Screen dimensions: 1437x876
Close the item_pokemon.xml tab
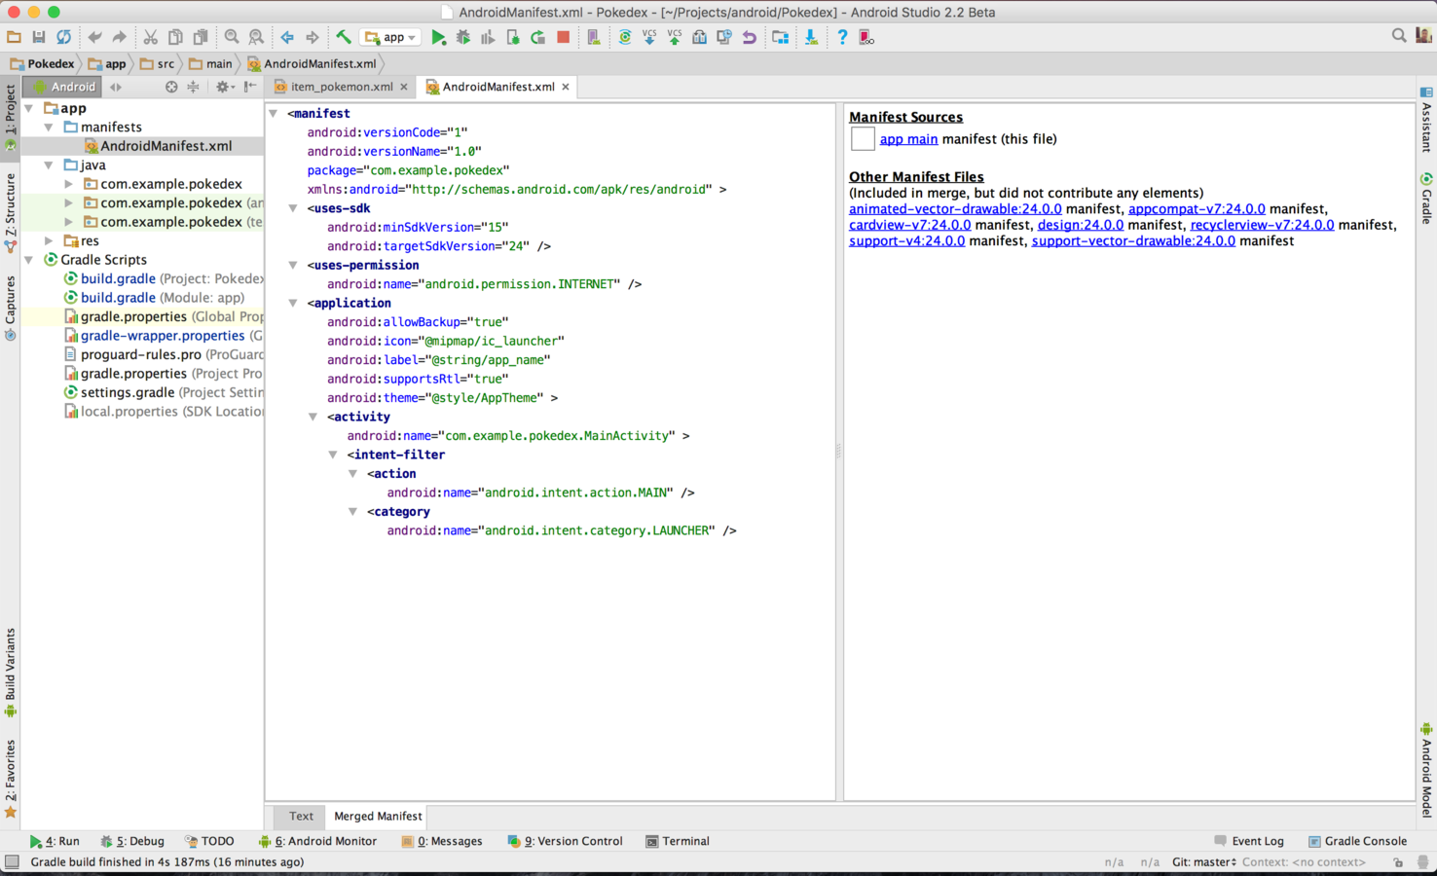tap(404, 87)
